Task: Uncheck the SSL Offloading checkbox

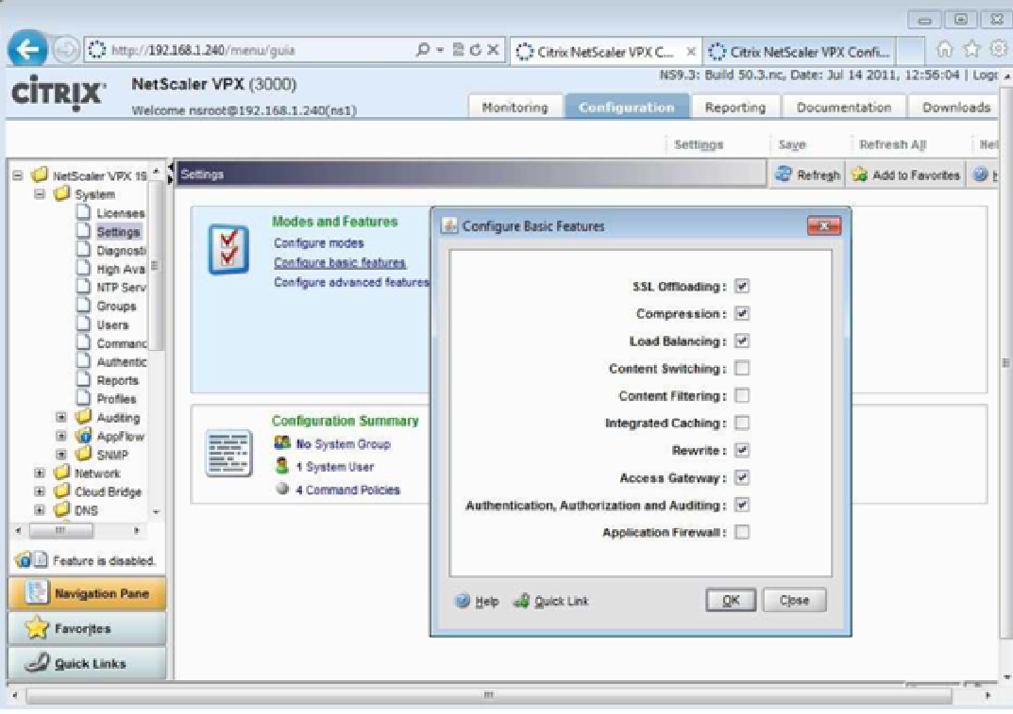Action: pos(742,286)
